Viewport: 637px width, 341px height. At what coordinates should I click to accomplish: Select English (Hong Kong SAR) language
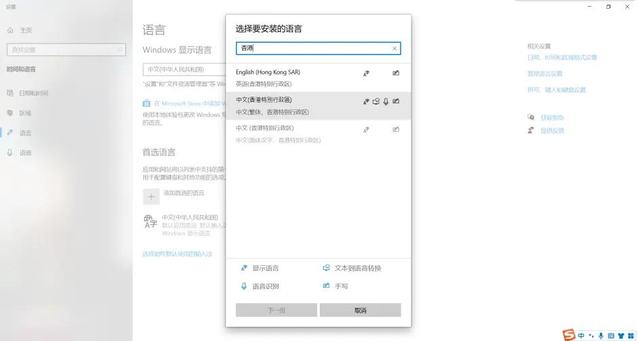[318, 78]
